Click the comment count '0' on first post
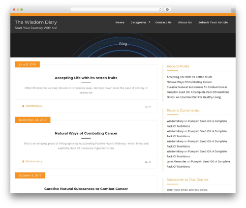 150,107
